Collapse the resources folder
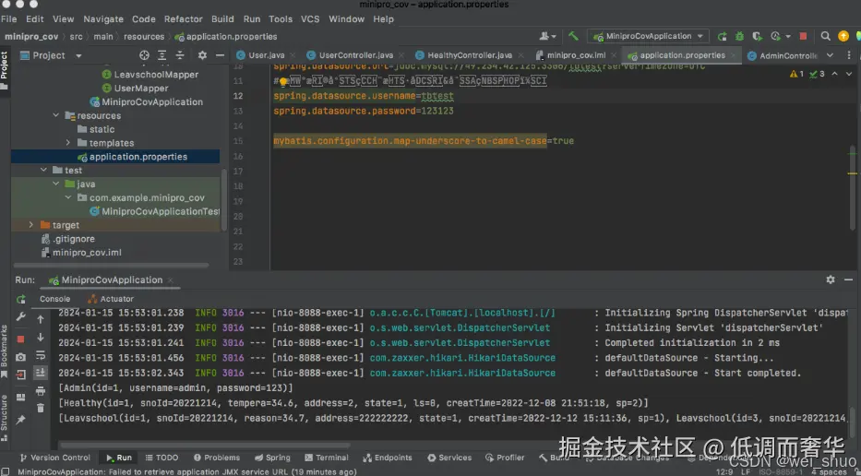The height and width of the screenshot is (476, 861). [x=56, y=115]
